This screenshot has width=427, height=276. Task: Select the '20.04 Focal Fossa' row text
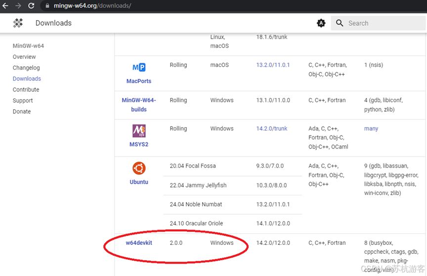coord(193,166)
